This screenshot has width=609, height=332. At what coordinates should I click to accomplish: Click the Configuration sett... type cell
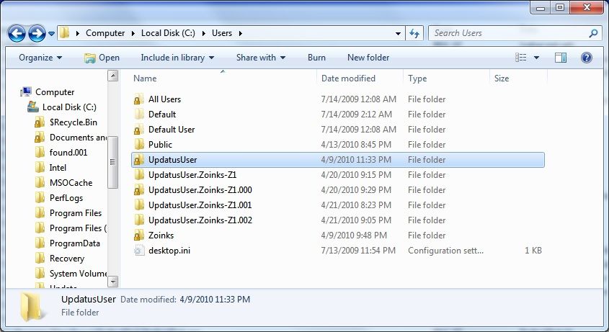(x=445, y=251)
